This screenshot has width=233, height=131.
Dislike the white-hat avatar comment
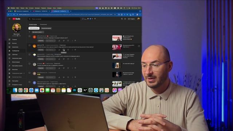64,59
